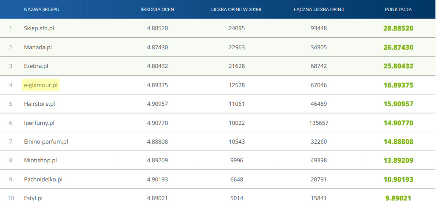Open the Estyl.pl store link

33,198
